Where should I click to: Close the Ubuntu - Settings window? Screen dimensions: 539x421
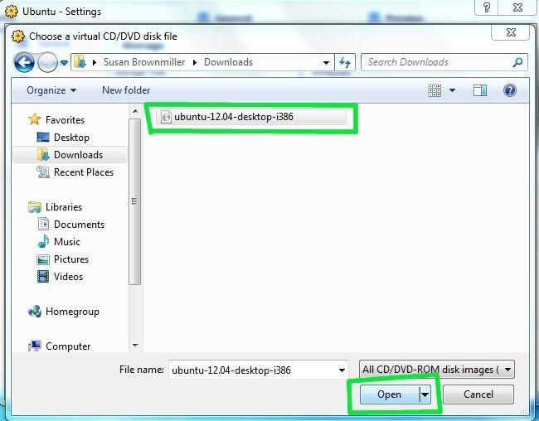517,7
